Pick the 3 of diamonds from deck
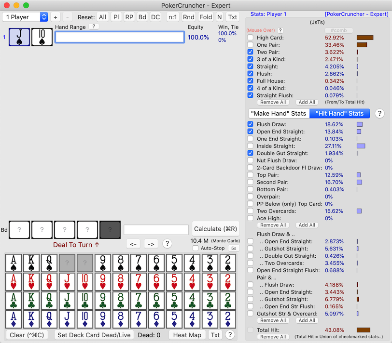The image size is (392, 343). click(x=210, y=319)
